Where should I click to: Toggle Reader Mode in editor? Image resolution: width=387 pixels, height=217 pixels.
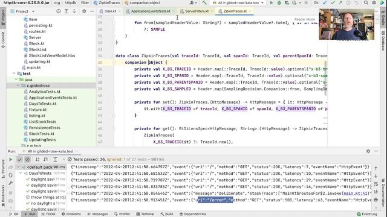point(305,19)
